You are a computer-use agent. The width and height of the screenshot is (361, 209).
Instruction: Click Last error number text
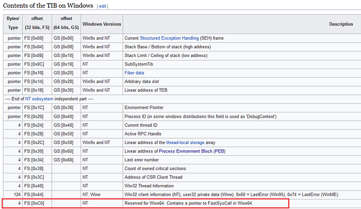[142, 160]
